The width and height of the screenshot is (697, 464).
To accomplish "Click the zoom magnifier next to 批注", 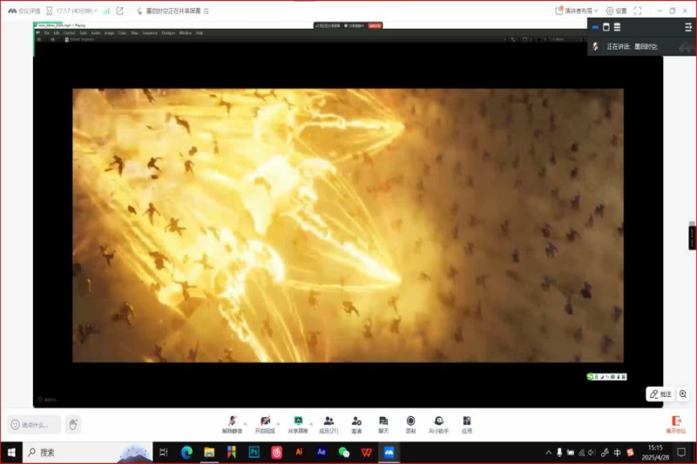I will (x=683, y=394).
